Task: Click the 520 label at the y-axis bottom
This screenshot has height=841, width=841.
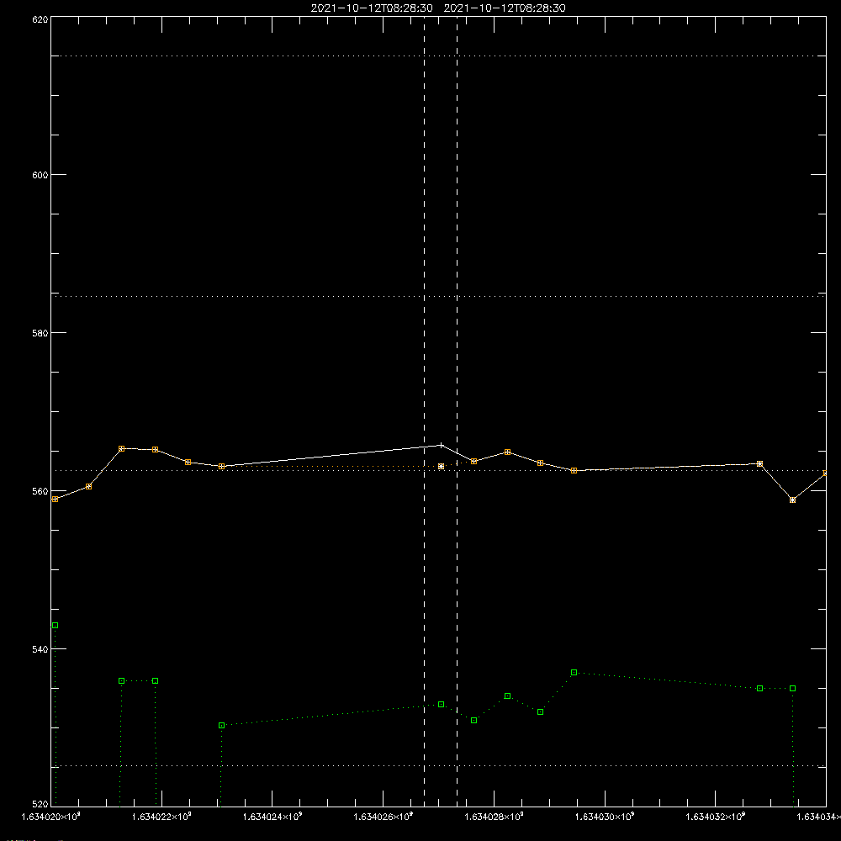Action: pos(40,803)
